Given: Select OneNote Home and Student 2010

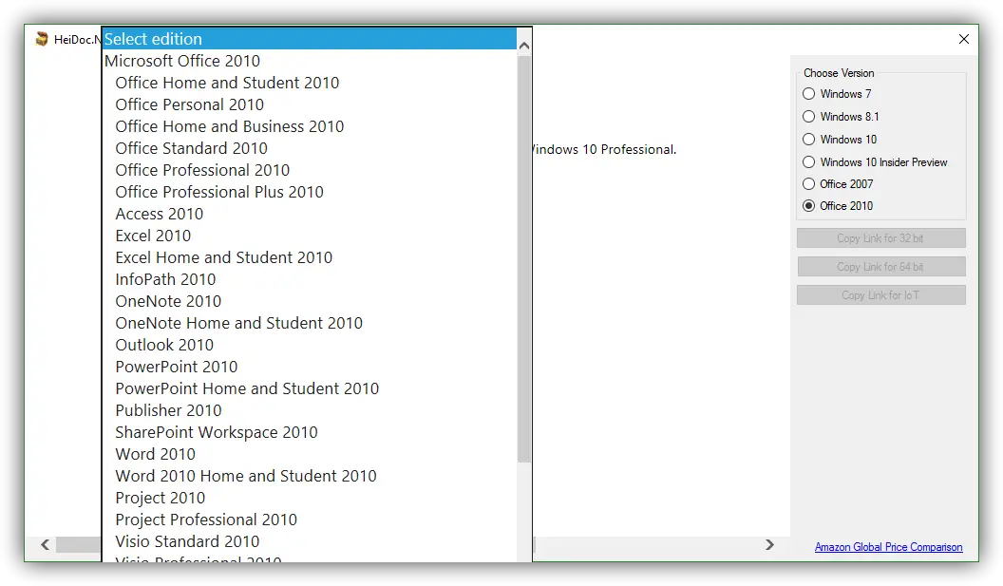Looking at the screenshot, I should (x=310, y=323).
